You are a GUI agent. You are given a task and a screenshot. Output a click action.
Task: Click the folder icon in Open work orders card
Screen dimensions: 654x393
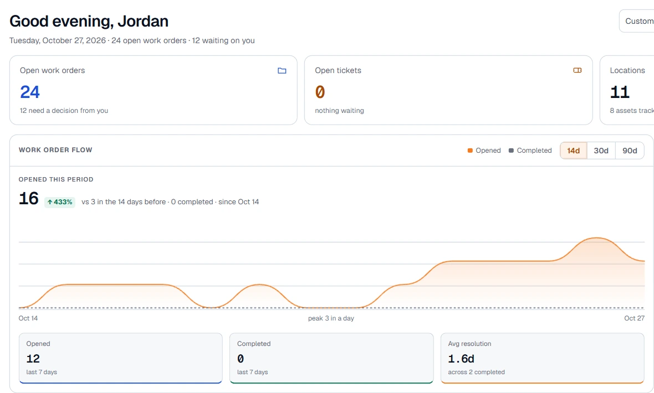282,71
